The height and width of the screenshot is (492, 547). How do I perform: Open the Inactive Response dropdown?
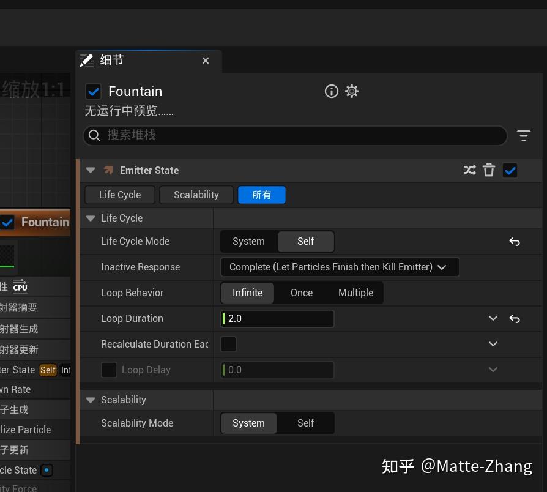click(340, 267)
